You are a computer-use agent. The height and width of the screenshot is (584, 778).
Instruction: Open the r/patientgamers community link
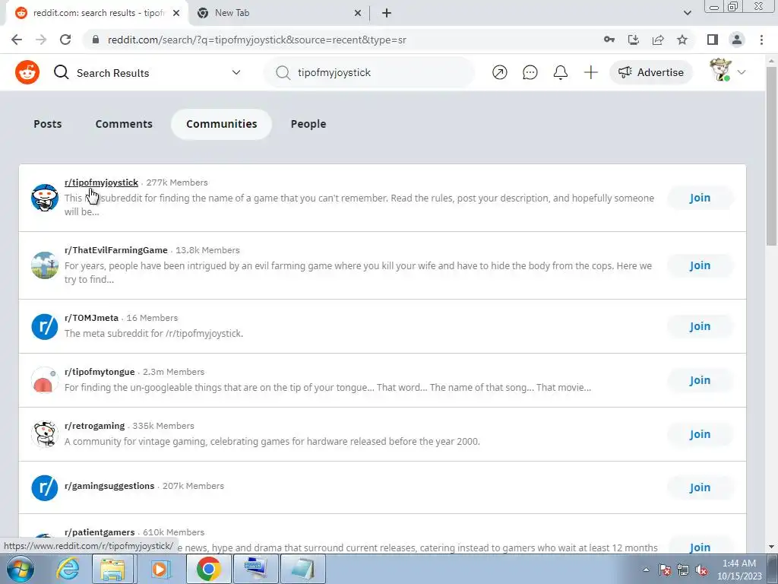[100, 532]
